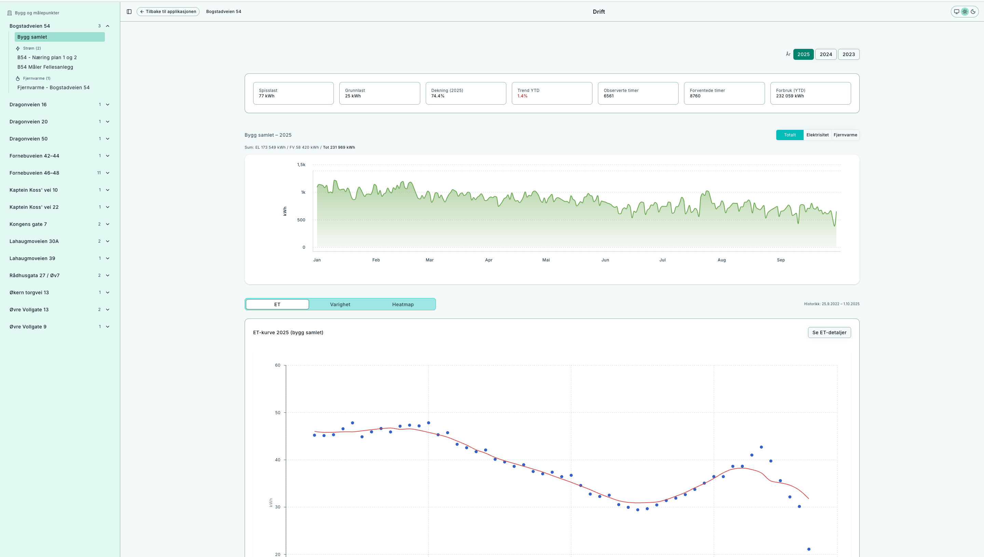Switch to system theme monitor icon
Viewport: 984px width, 557px height.
[x=956, y=12]
